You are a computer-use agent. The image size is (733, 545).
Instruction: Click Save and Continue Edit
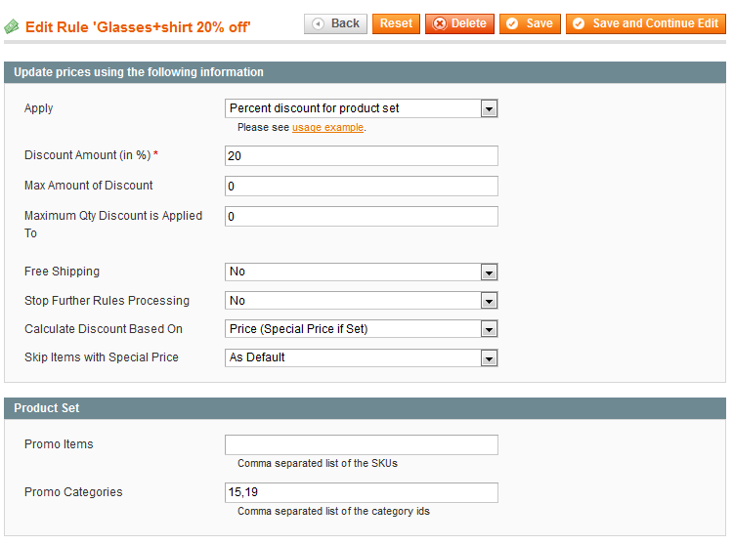coord(645,23)
